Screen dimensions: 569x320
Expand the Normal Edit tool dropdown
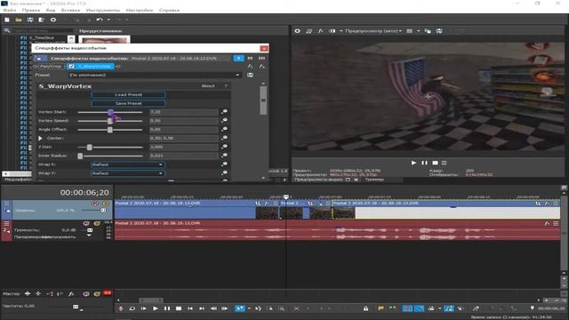[249, 308]
